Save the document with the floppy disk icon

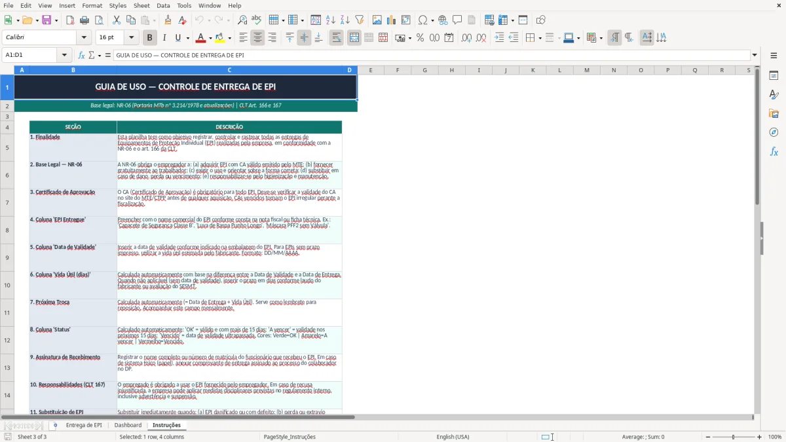[47, 20]
